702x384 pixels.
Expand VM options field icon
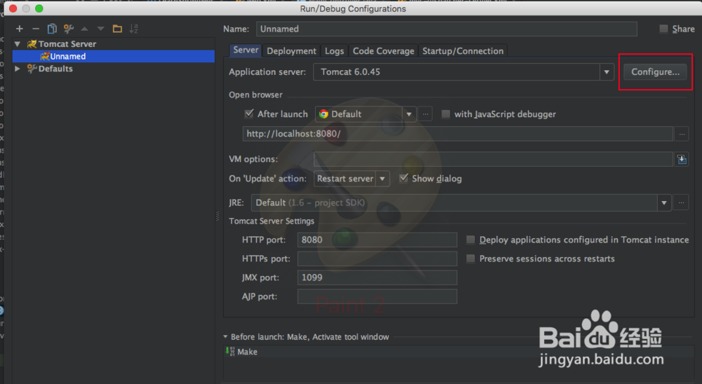click(x=682, y=159)
